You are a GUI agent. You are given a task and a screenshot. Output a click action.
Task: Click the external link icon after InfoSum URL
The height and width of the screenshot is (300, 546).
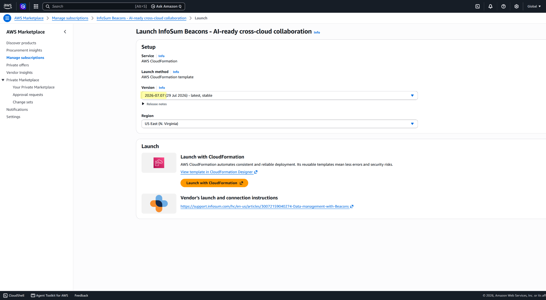(x=352, y=206)
